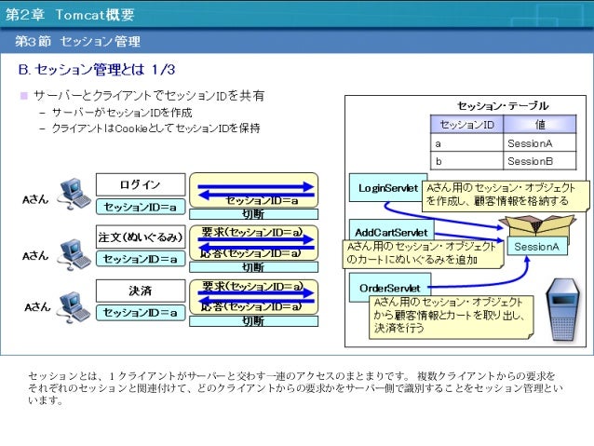Click the open cardboard box icon above SessionA
The height and width of the screenshot is (446, 594).
tap(538, 224)
